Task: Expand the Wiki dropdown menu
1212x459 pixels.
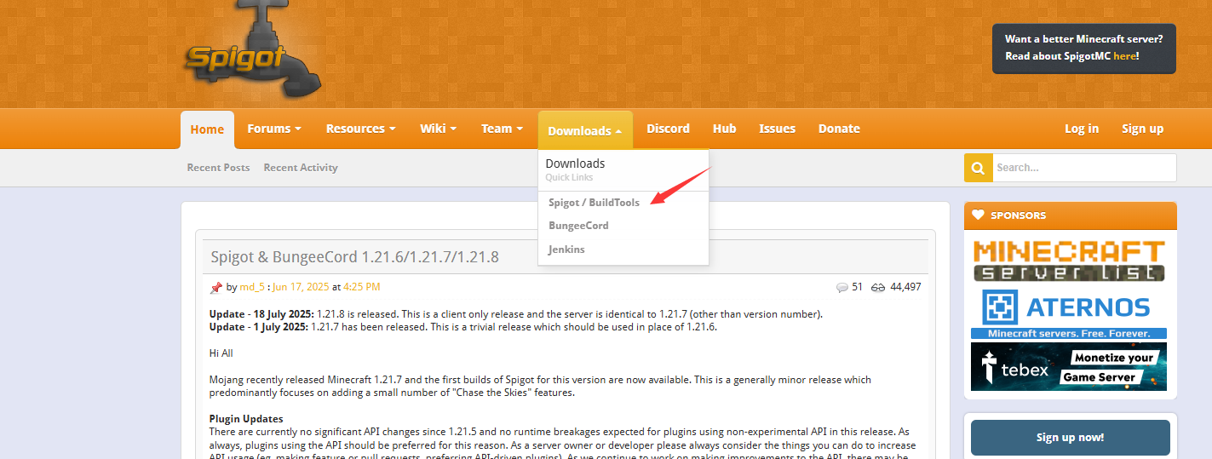Action: pyautogui.click(x=438, y=129)
